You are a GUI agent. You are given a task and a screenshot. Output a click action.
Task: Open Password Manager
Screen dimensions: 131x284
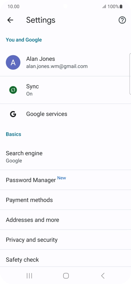[65, 180]
